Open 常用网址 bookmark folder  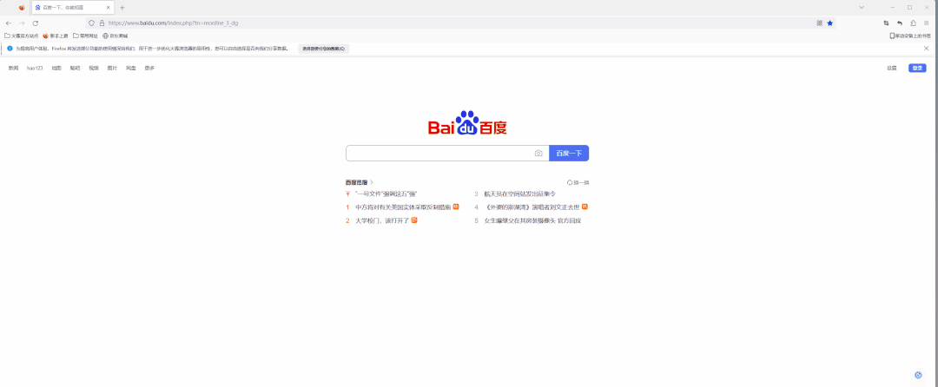coord(85,36)
